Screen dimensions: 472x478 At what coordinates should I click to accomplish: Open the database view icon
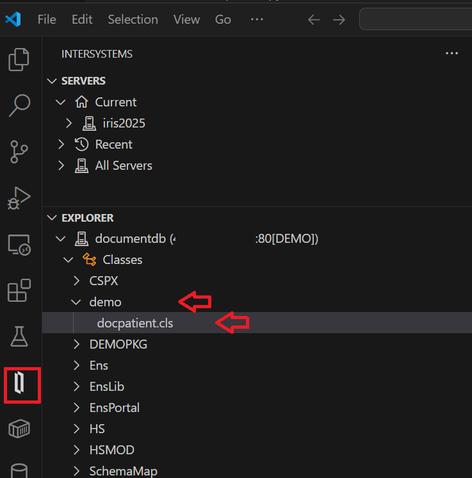click(19, 470)
